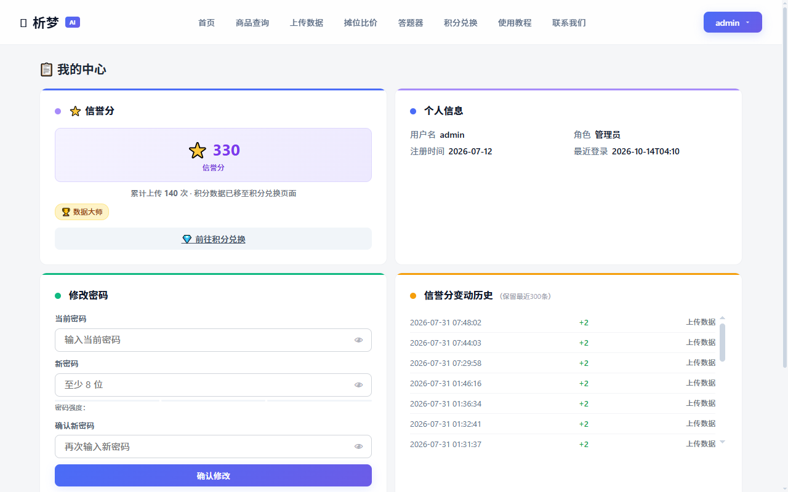Viewport: 788px width, 492px height.
Task: Click the 数据大师 badge
Action: 82,212
